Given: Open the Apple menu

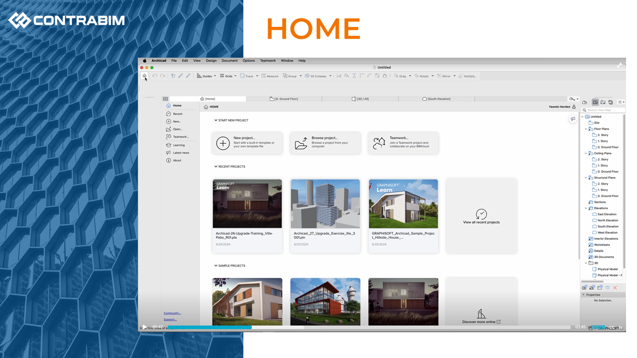Looking at the screenshot, I should click(x=145, y=61).
